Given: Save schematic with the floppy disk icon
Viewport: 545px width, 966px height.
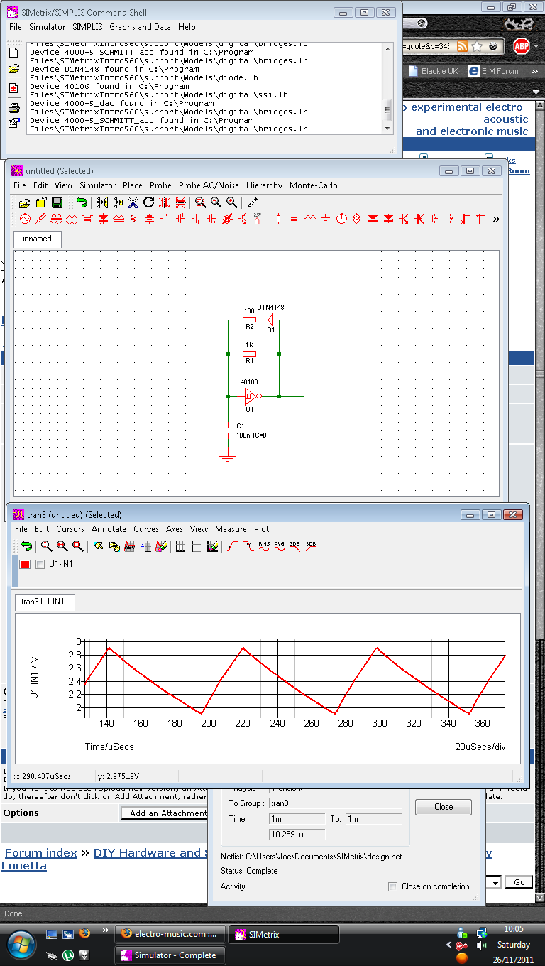Looking at the screenshot, I should pyautogui.click(x=57, y=202).
